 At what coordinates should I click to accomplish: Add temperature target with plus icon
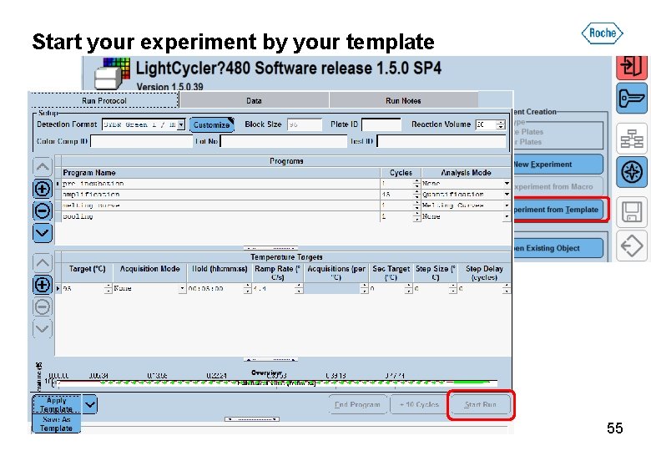43,285
